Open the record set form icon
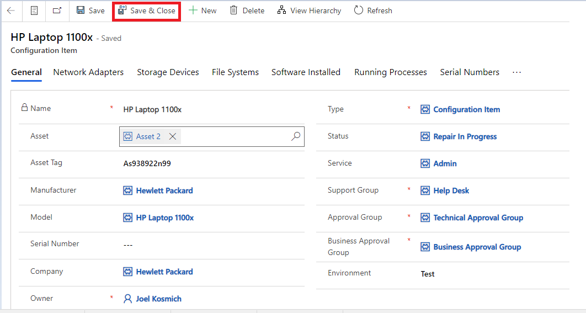 coord(34,10)
